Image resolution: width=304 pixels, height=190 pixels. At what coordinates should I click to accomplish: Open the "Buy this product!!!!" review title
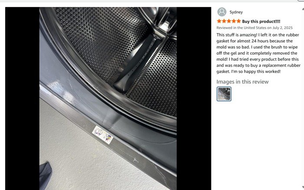click(261, 21)
